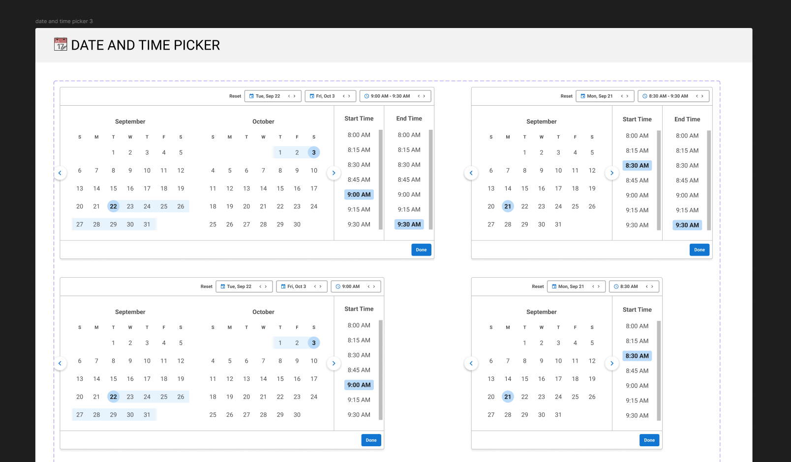Click next-day chevron in Mon, Sep 21 field of 8:30 AM - 9:30 AM picker
The width and height of the screenshot is (791, 462).
pyautogui.click(x=627, y=96)
